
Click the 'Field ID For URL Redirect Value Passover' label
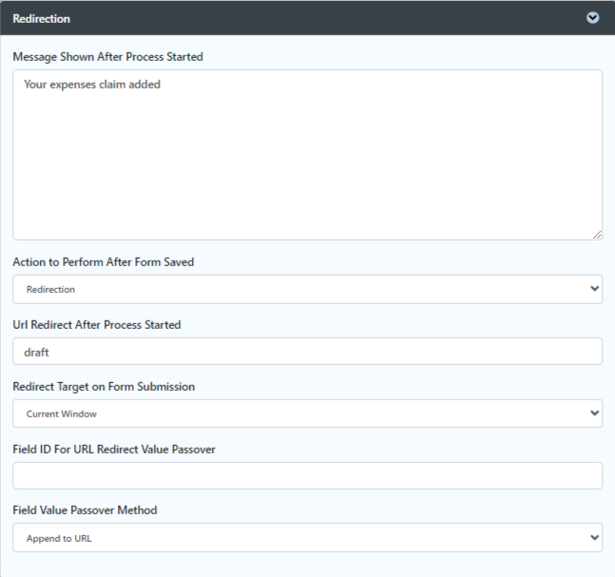click(114, 449)
